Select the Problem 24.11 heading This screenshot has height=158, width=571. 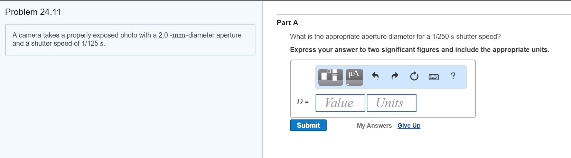[x=33, y=12]
